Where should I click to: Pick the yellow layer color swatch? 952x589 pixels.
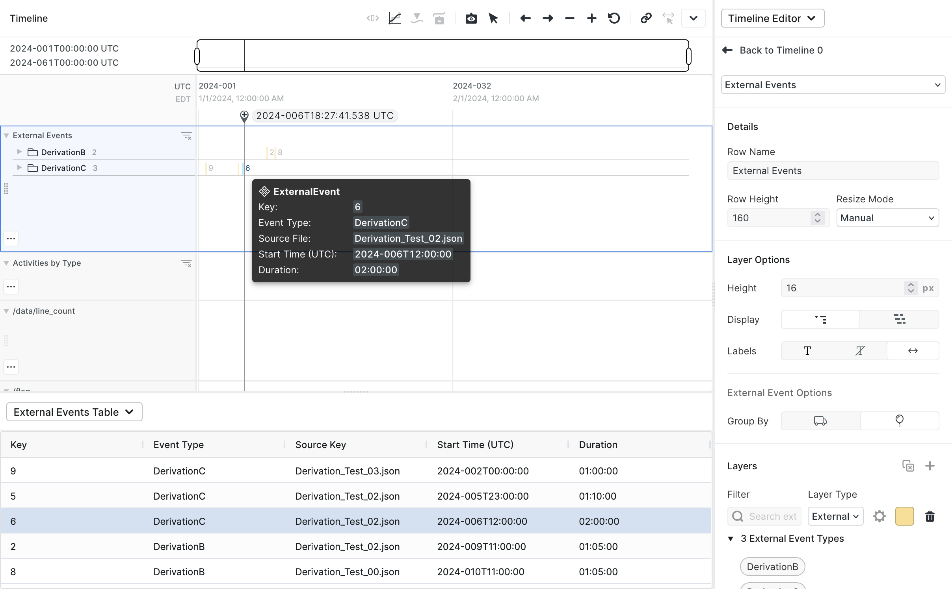904,516
